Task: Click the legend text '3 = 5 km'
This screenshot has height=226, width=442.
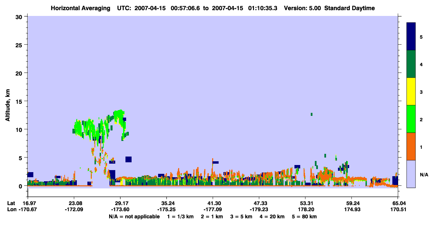Action: click(x=241, y=217)
